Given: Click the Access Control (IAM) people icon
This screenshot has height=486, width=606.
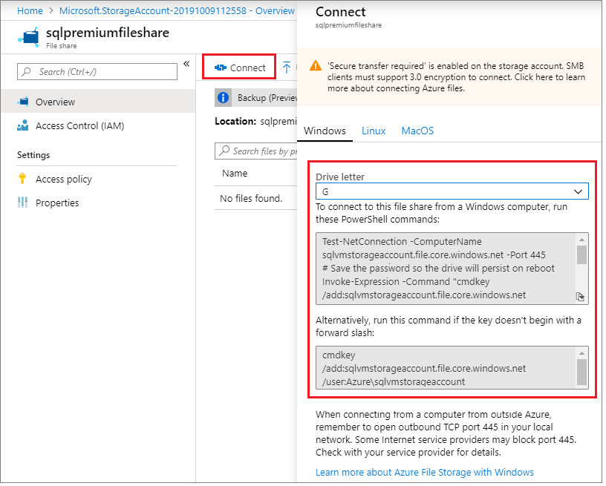Looking at the screenshot, I should 23,125.
